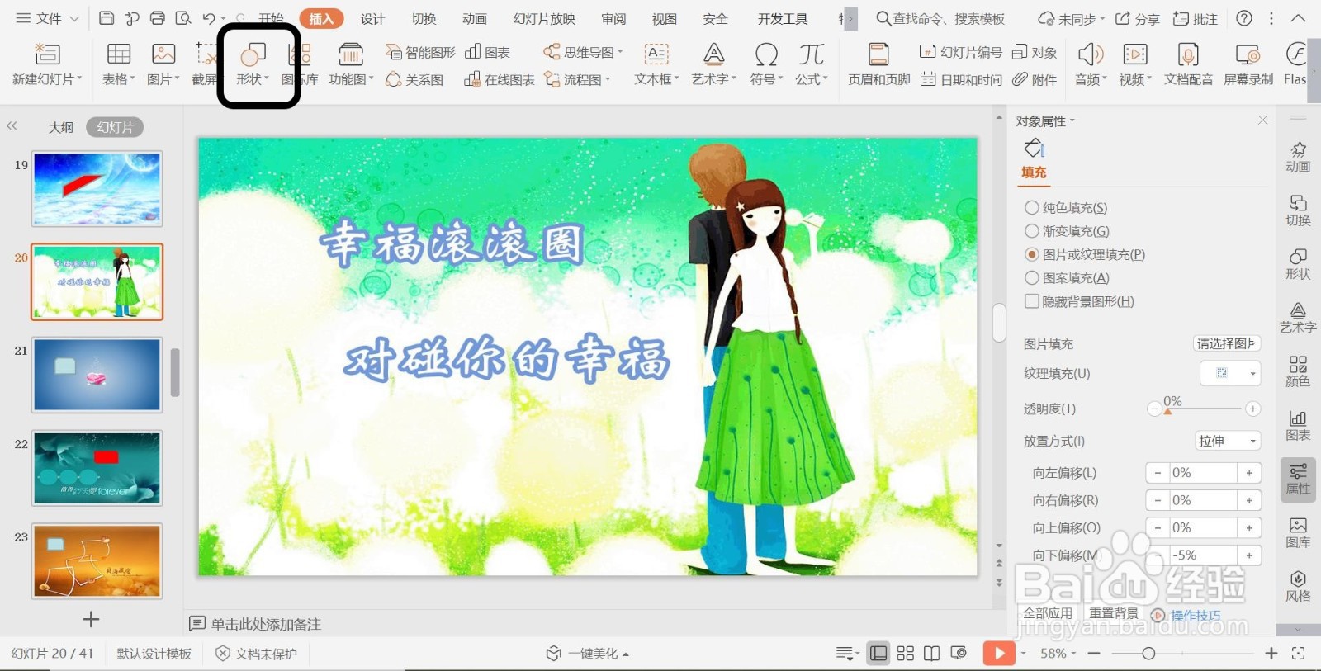Open 页眉和页脚 header and footer
This screenshot has width=1321, height=671.
click(x=879, y=64)
